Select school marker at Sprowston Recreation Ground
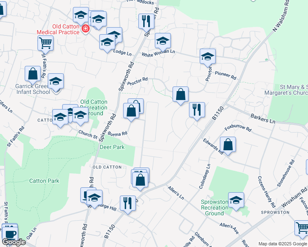Screen dimensions: 308x247 click(236, 200)
